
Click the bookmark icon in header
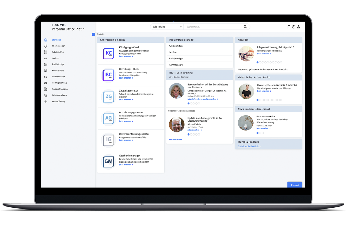[x=289, y=27]
